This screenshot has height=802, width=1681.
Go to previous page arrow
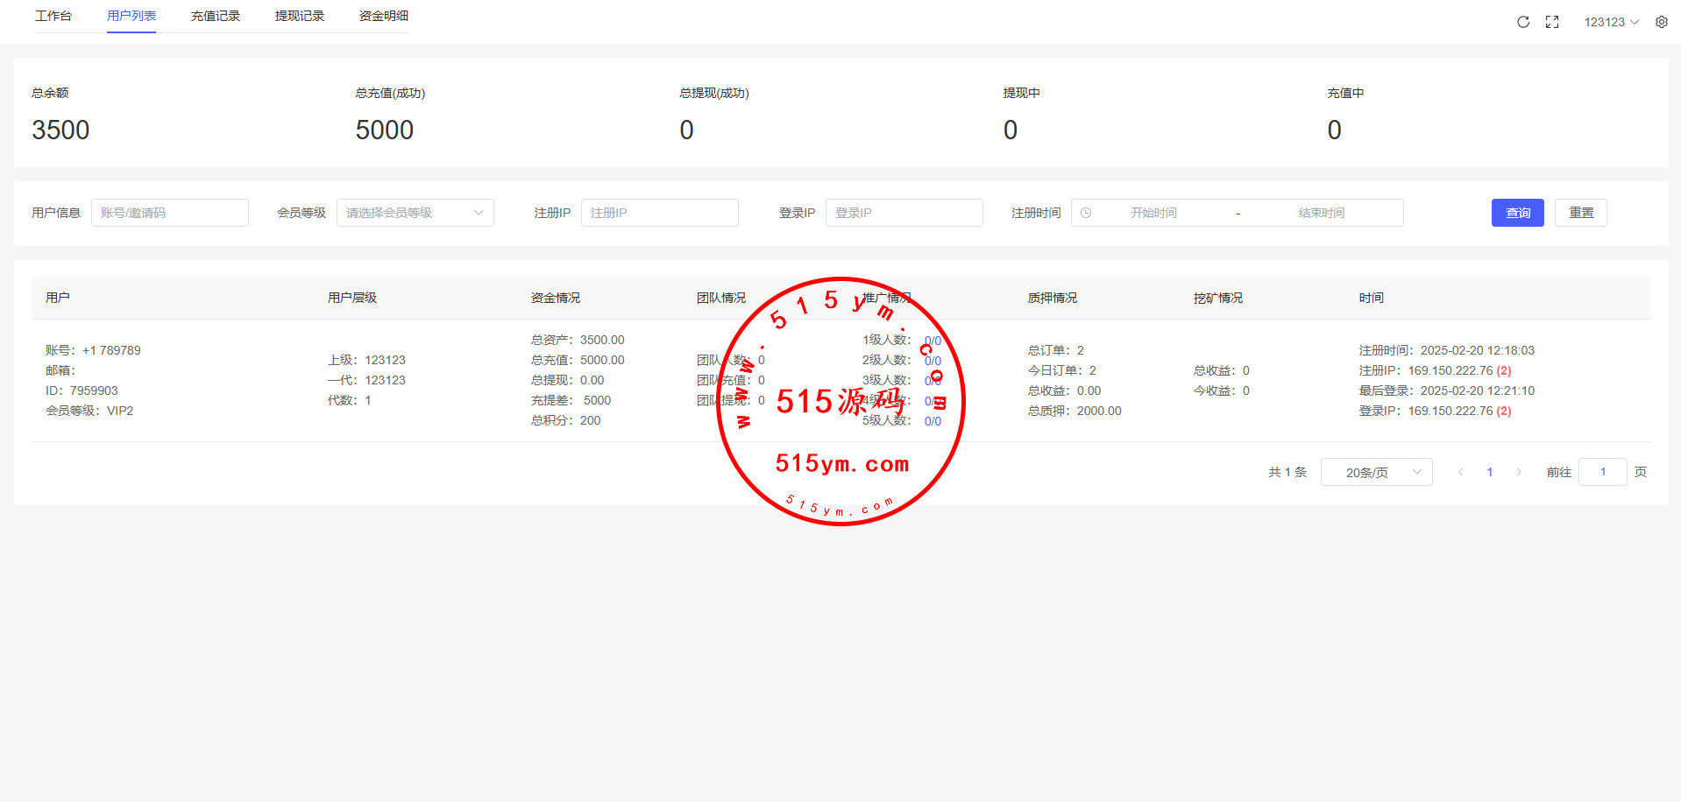(1460, 472)
